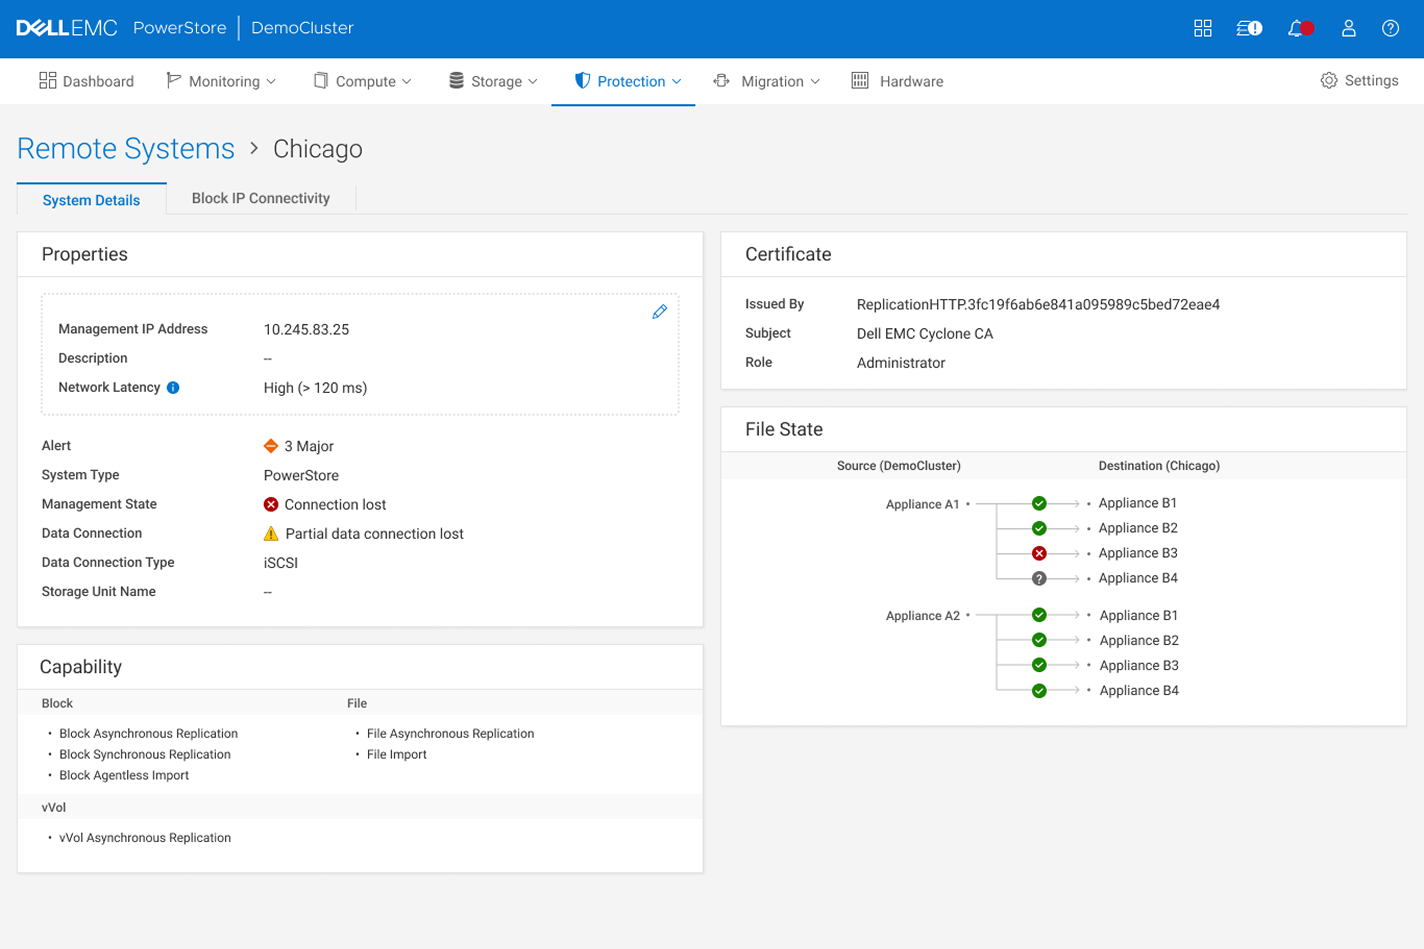The image size is (1424, 949).
Task: Expand the Monitoring dropdown menu
Action: (222, 81)
